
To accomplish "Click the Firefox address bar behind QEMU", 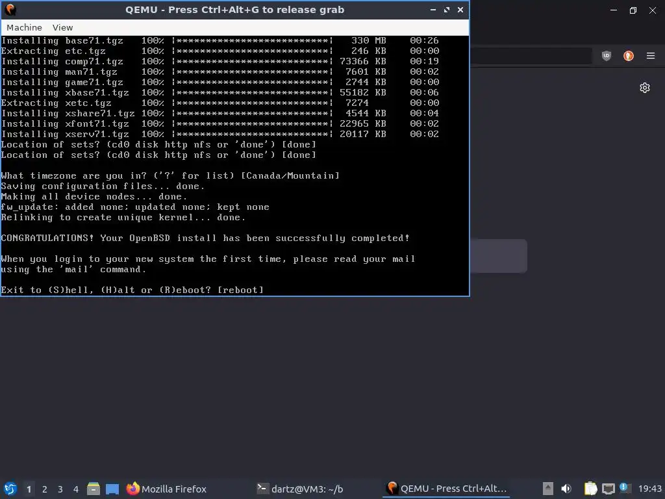I will click(530, 56).
